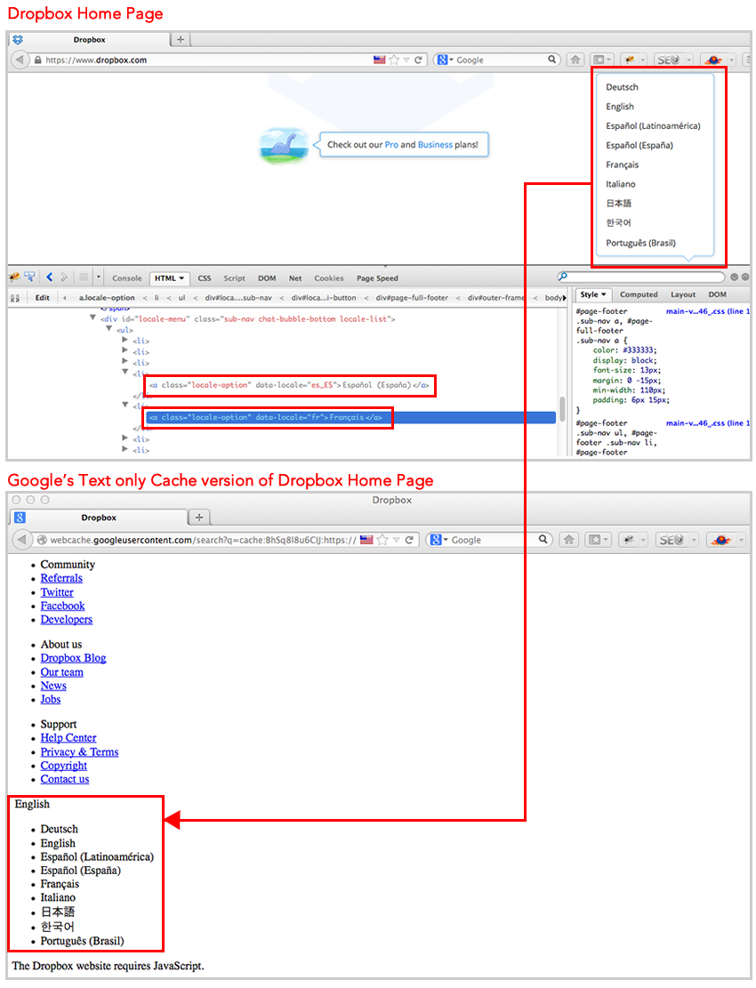Image resolution: width=756 pixels, height=988 pixels.
Task: Choose 한국어 in the language popup
Action: (618, 222)
